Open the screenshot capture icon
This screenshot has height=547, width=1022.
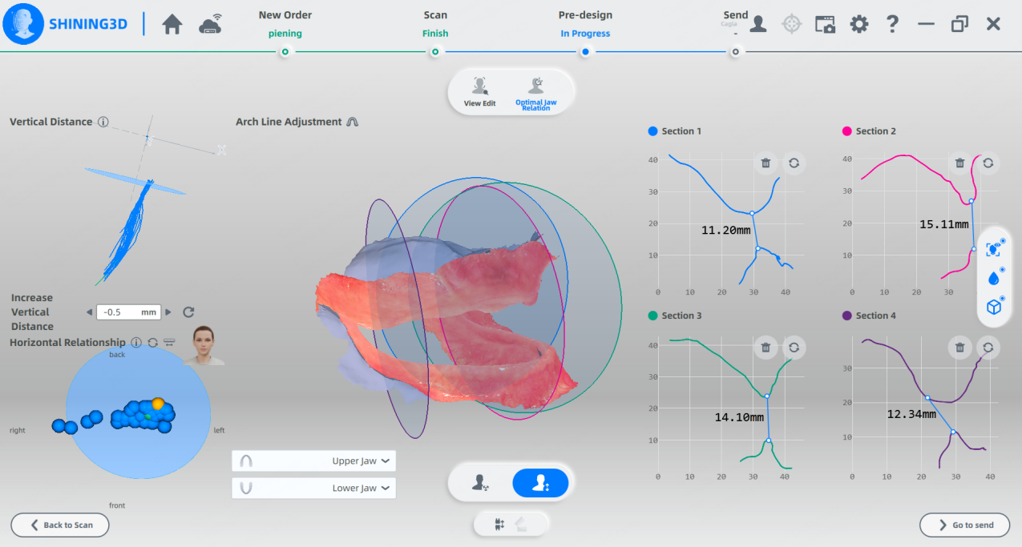[x=825, y=24]
